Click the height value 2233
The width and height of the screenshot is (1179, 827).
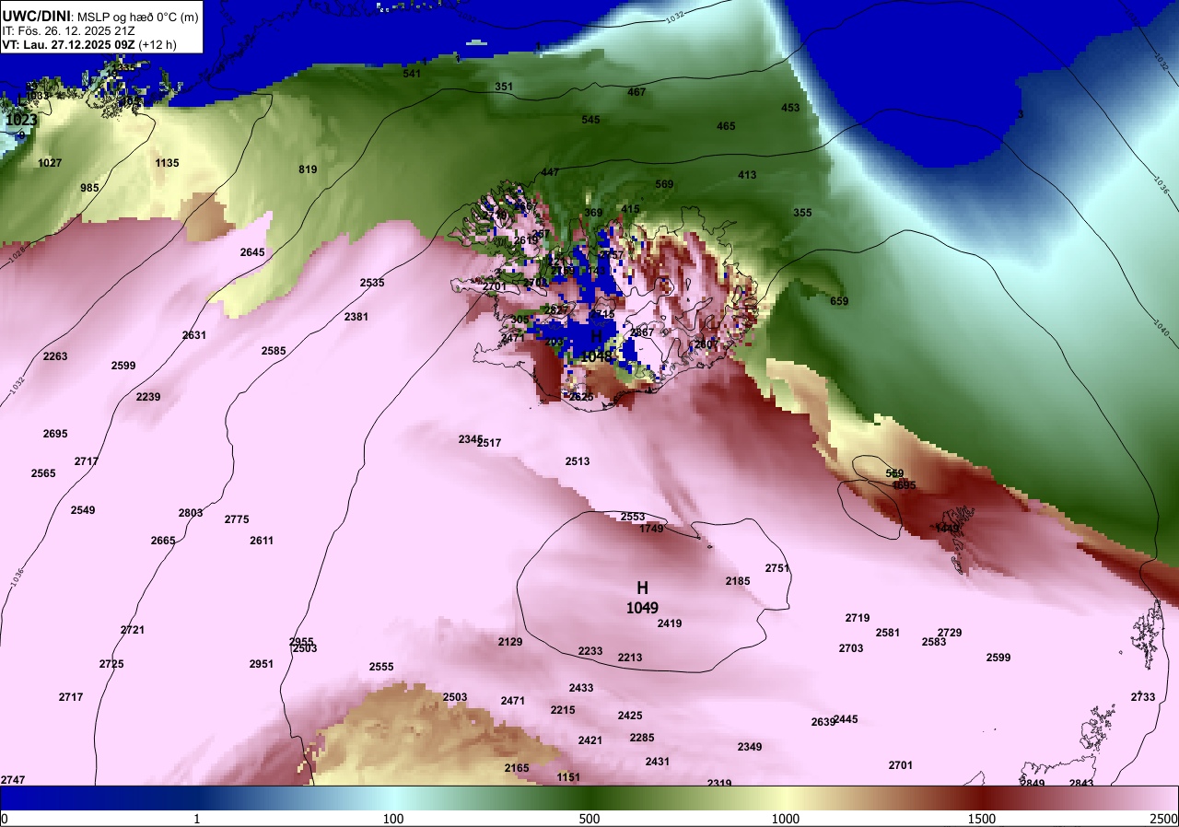click(x=590, y=651)
